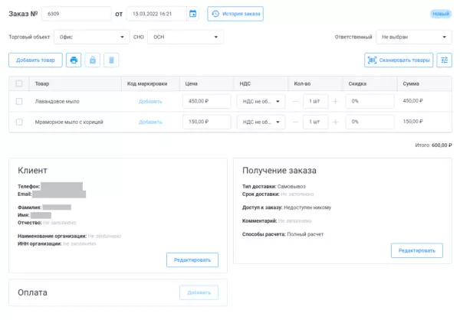Tick the Лавандовое мыло row checkbox
The width and height of the screenshot is (460, 320).
(x=19, y=101)
